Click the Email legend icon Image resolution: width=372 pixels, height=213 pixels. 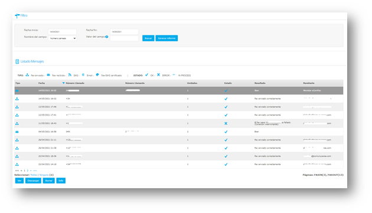83,75
